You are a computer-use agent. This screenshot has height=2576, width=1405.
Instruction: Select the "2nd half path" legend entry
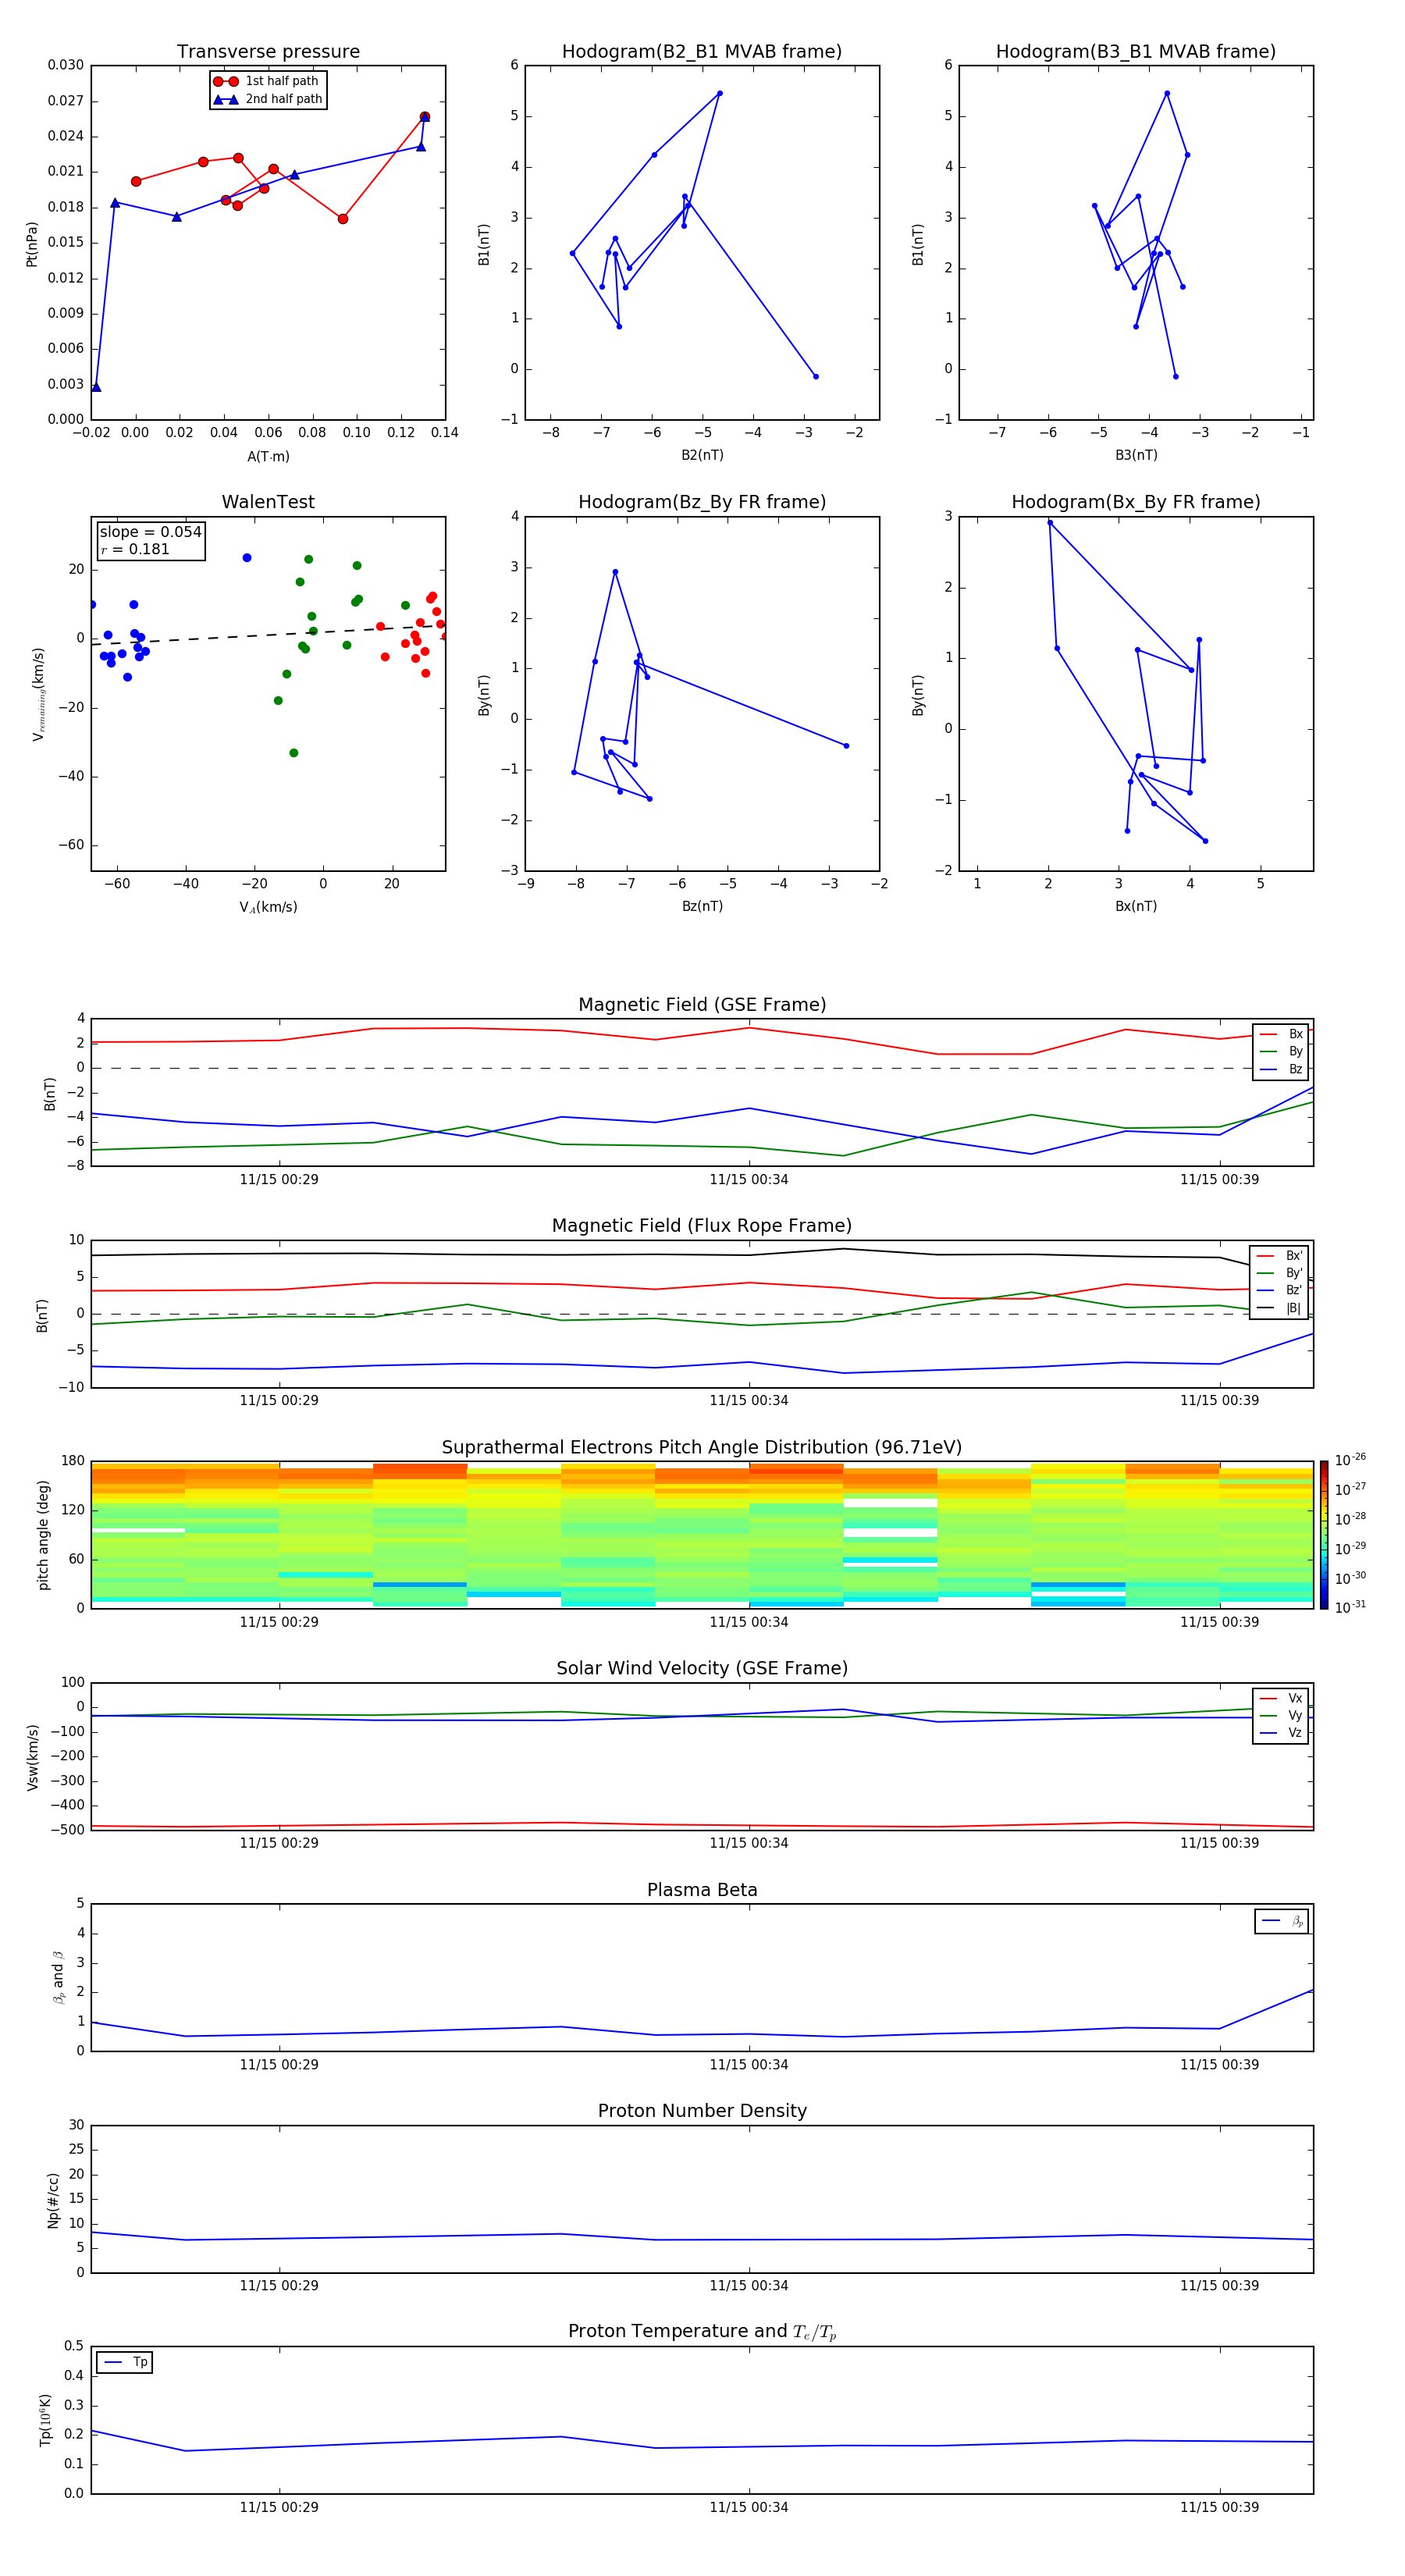click(267, 99)
